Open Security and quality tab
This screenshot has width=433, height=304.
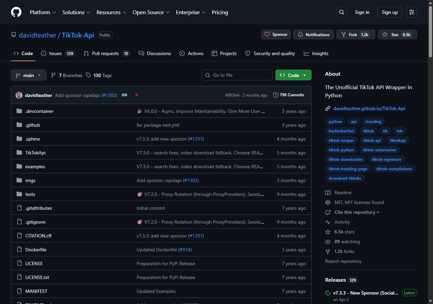click(270, 53)
